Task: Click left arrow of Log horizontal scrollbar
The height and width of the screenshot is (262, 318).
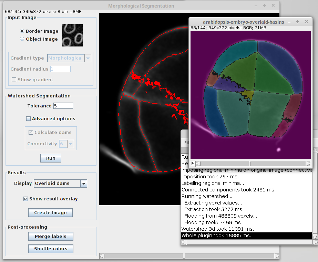Action: click(x=184, y=242)
